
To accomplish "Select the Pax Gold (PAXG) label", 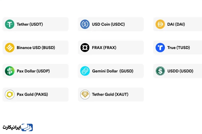I will coord(32,95).
